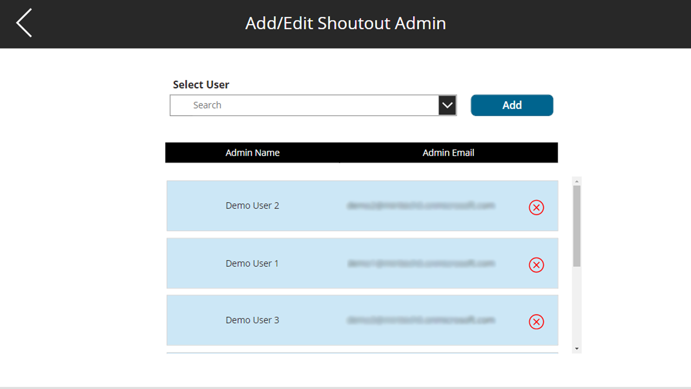Click the Admin Email column header
The width and height of the screenshot is (691, 389).
point(448,153)
